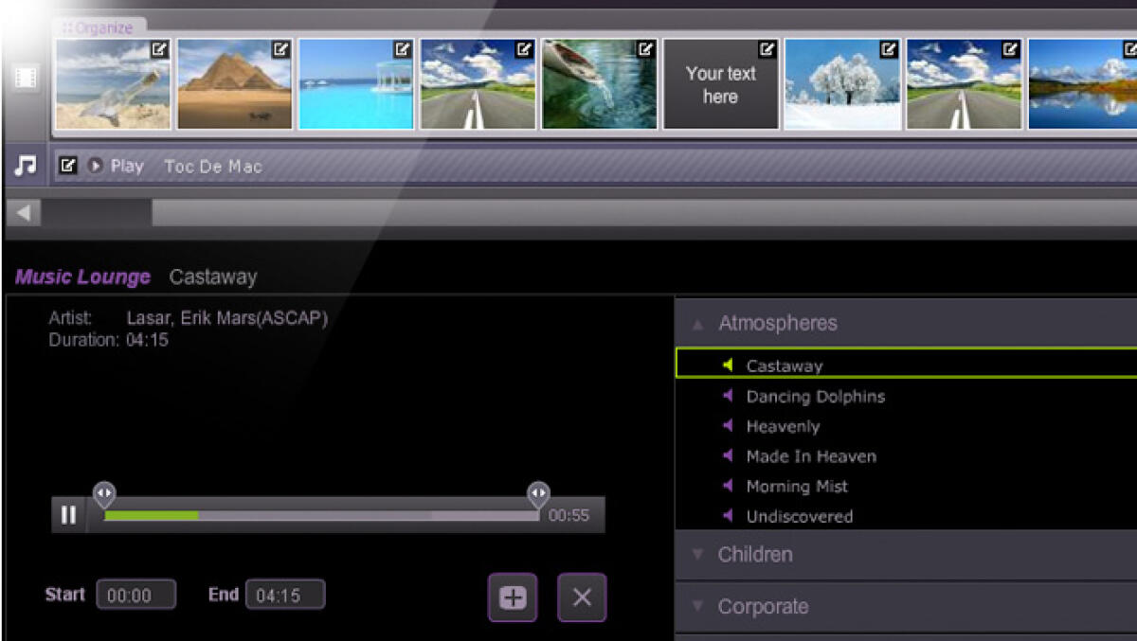This screenshot has width=1137, height=641.
Task: Select the snowy trees thumbnail
Action: point(841,84)
